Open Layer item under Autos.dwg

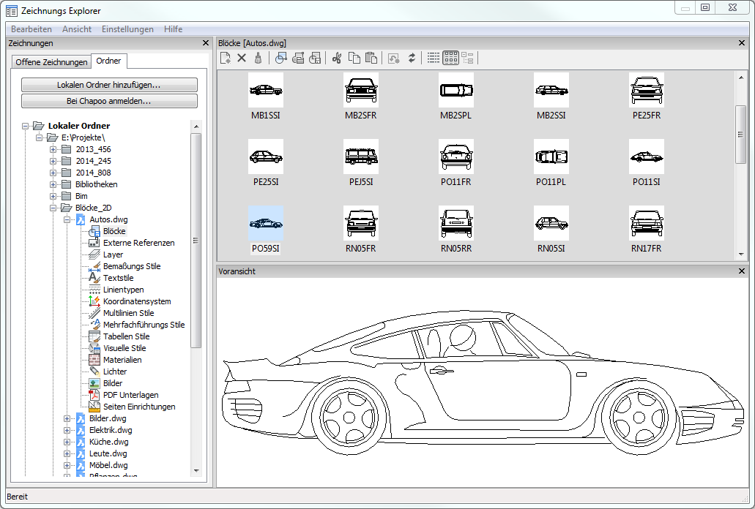click(x=113, y=254)
